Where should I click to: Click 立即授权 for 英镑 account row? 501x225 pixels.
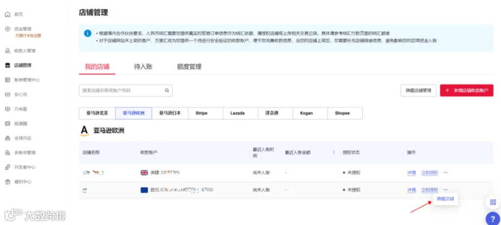point(430,173)
